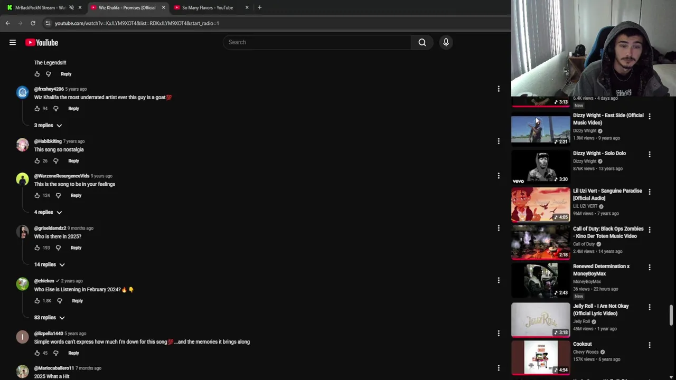Close the So Many Flavors tab
The image size is (676, 380).
tap(247, 7)
